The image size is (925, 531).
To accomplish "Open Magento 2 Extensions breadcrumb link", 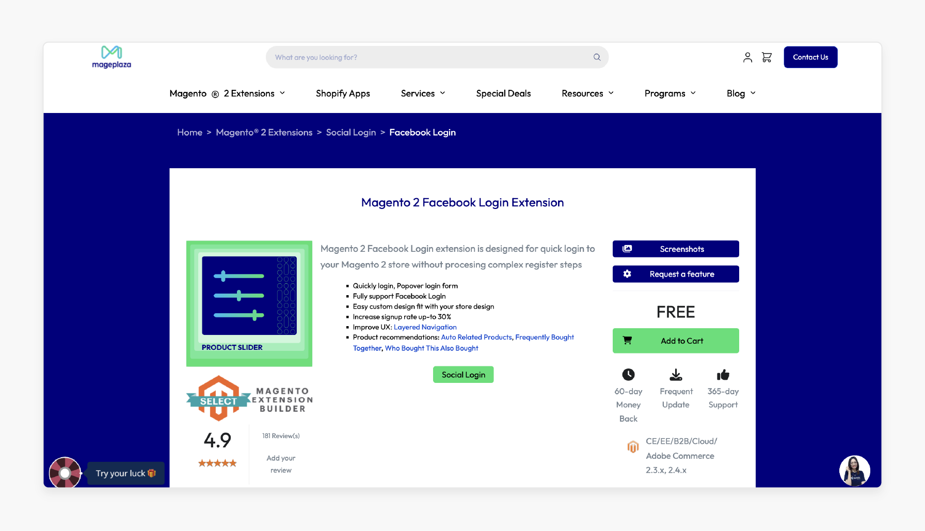I will coord(264,133).
